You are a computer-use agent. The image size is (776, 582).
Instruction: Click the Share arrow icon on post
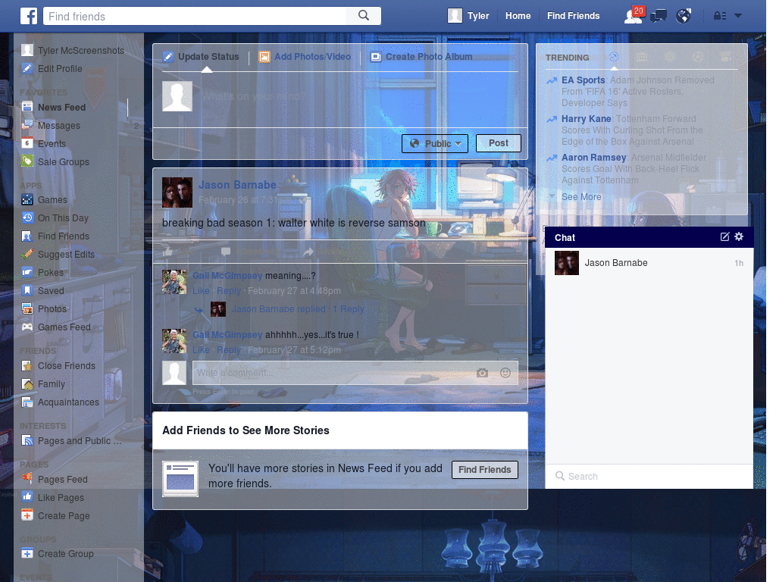[308, 252]
